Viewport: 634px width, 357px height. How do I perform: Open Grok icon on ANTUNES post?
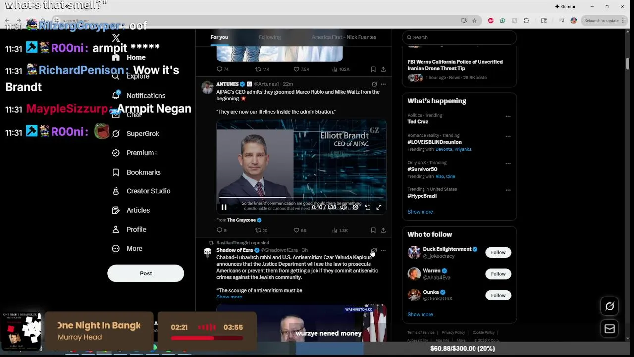(374, 84)
